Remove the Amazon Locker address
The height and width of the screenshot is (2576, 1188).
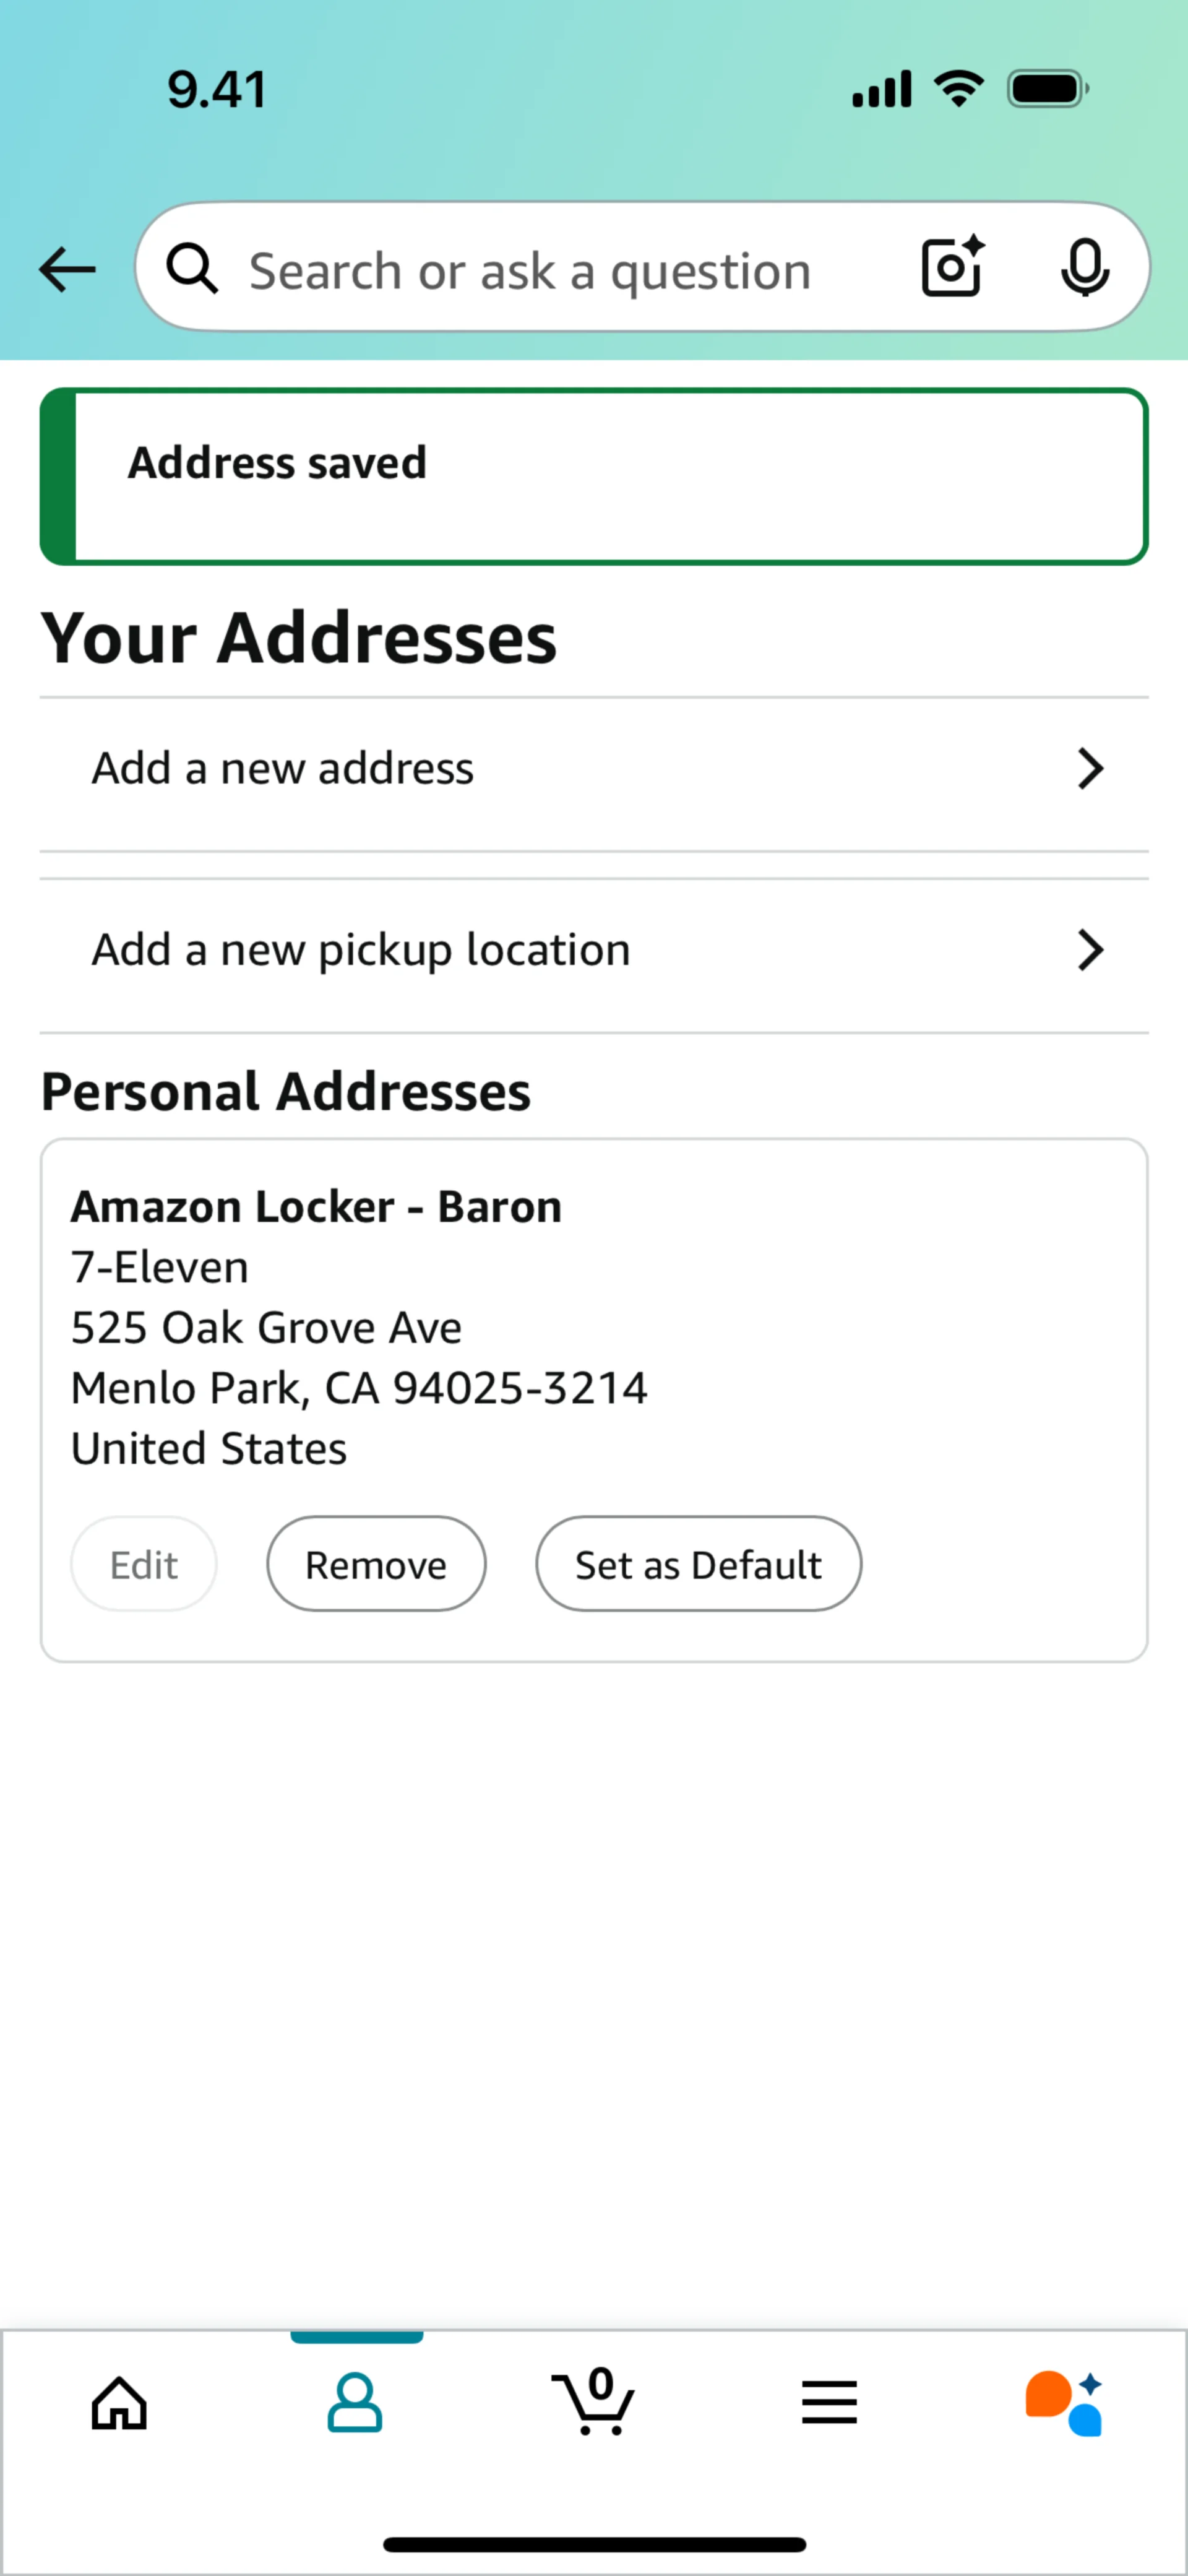[376, 1564]
